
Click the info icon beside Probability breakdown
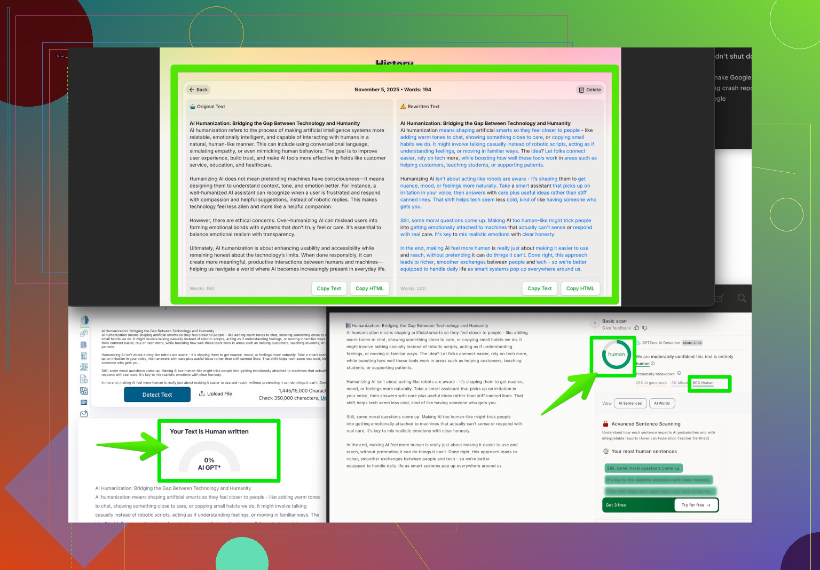tap(679, 373)
